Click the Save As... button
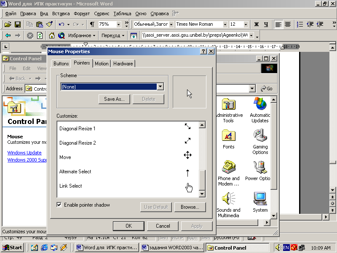The width and height of the screenshot is (337, 253). pos(114,99)
